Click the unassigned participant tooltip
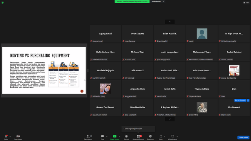Screen dimensions: 251x141 coord(138,129)
